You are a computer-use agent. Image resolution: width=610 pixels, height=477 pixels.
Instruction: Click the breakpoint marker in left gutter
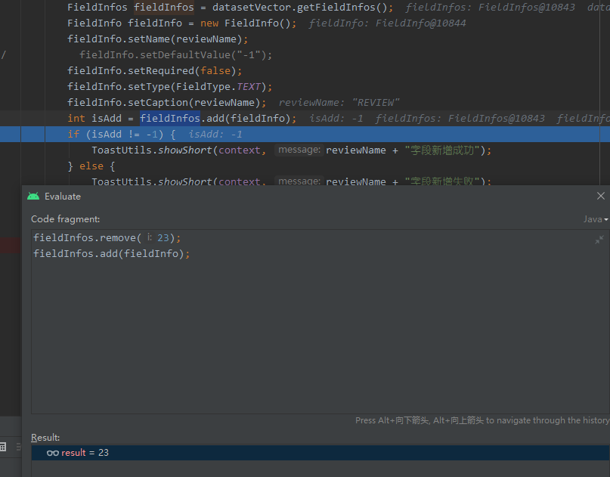point(10,245)
